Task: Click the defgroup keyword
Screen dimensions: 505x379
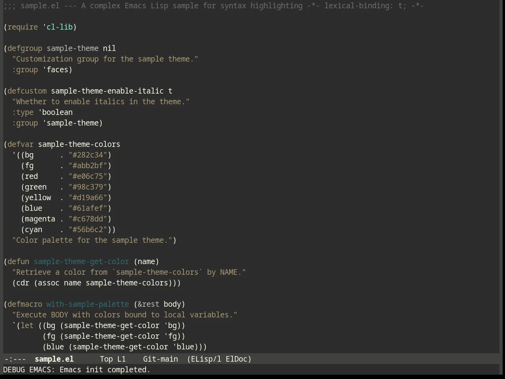Action: [x=25, y=48]
